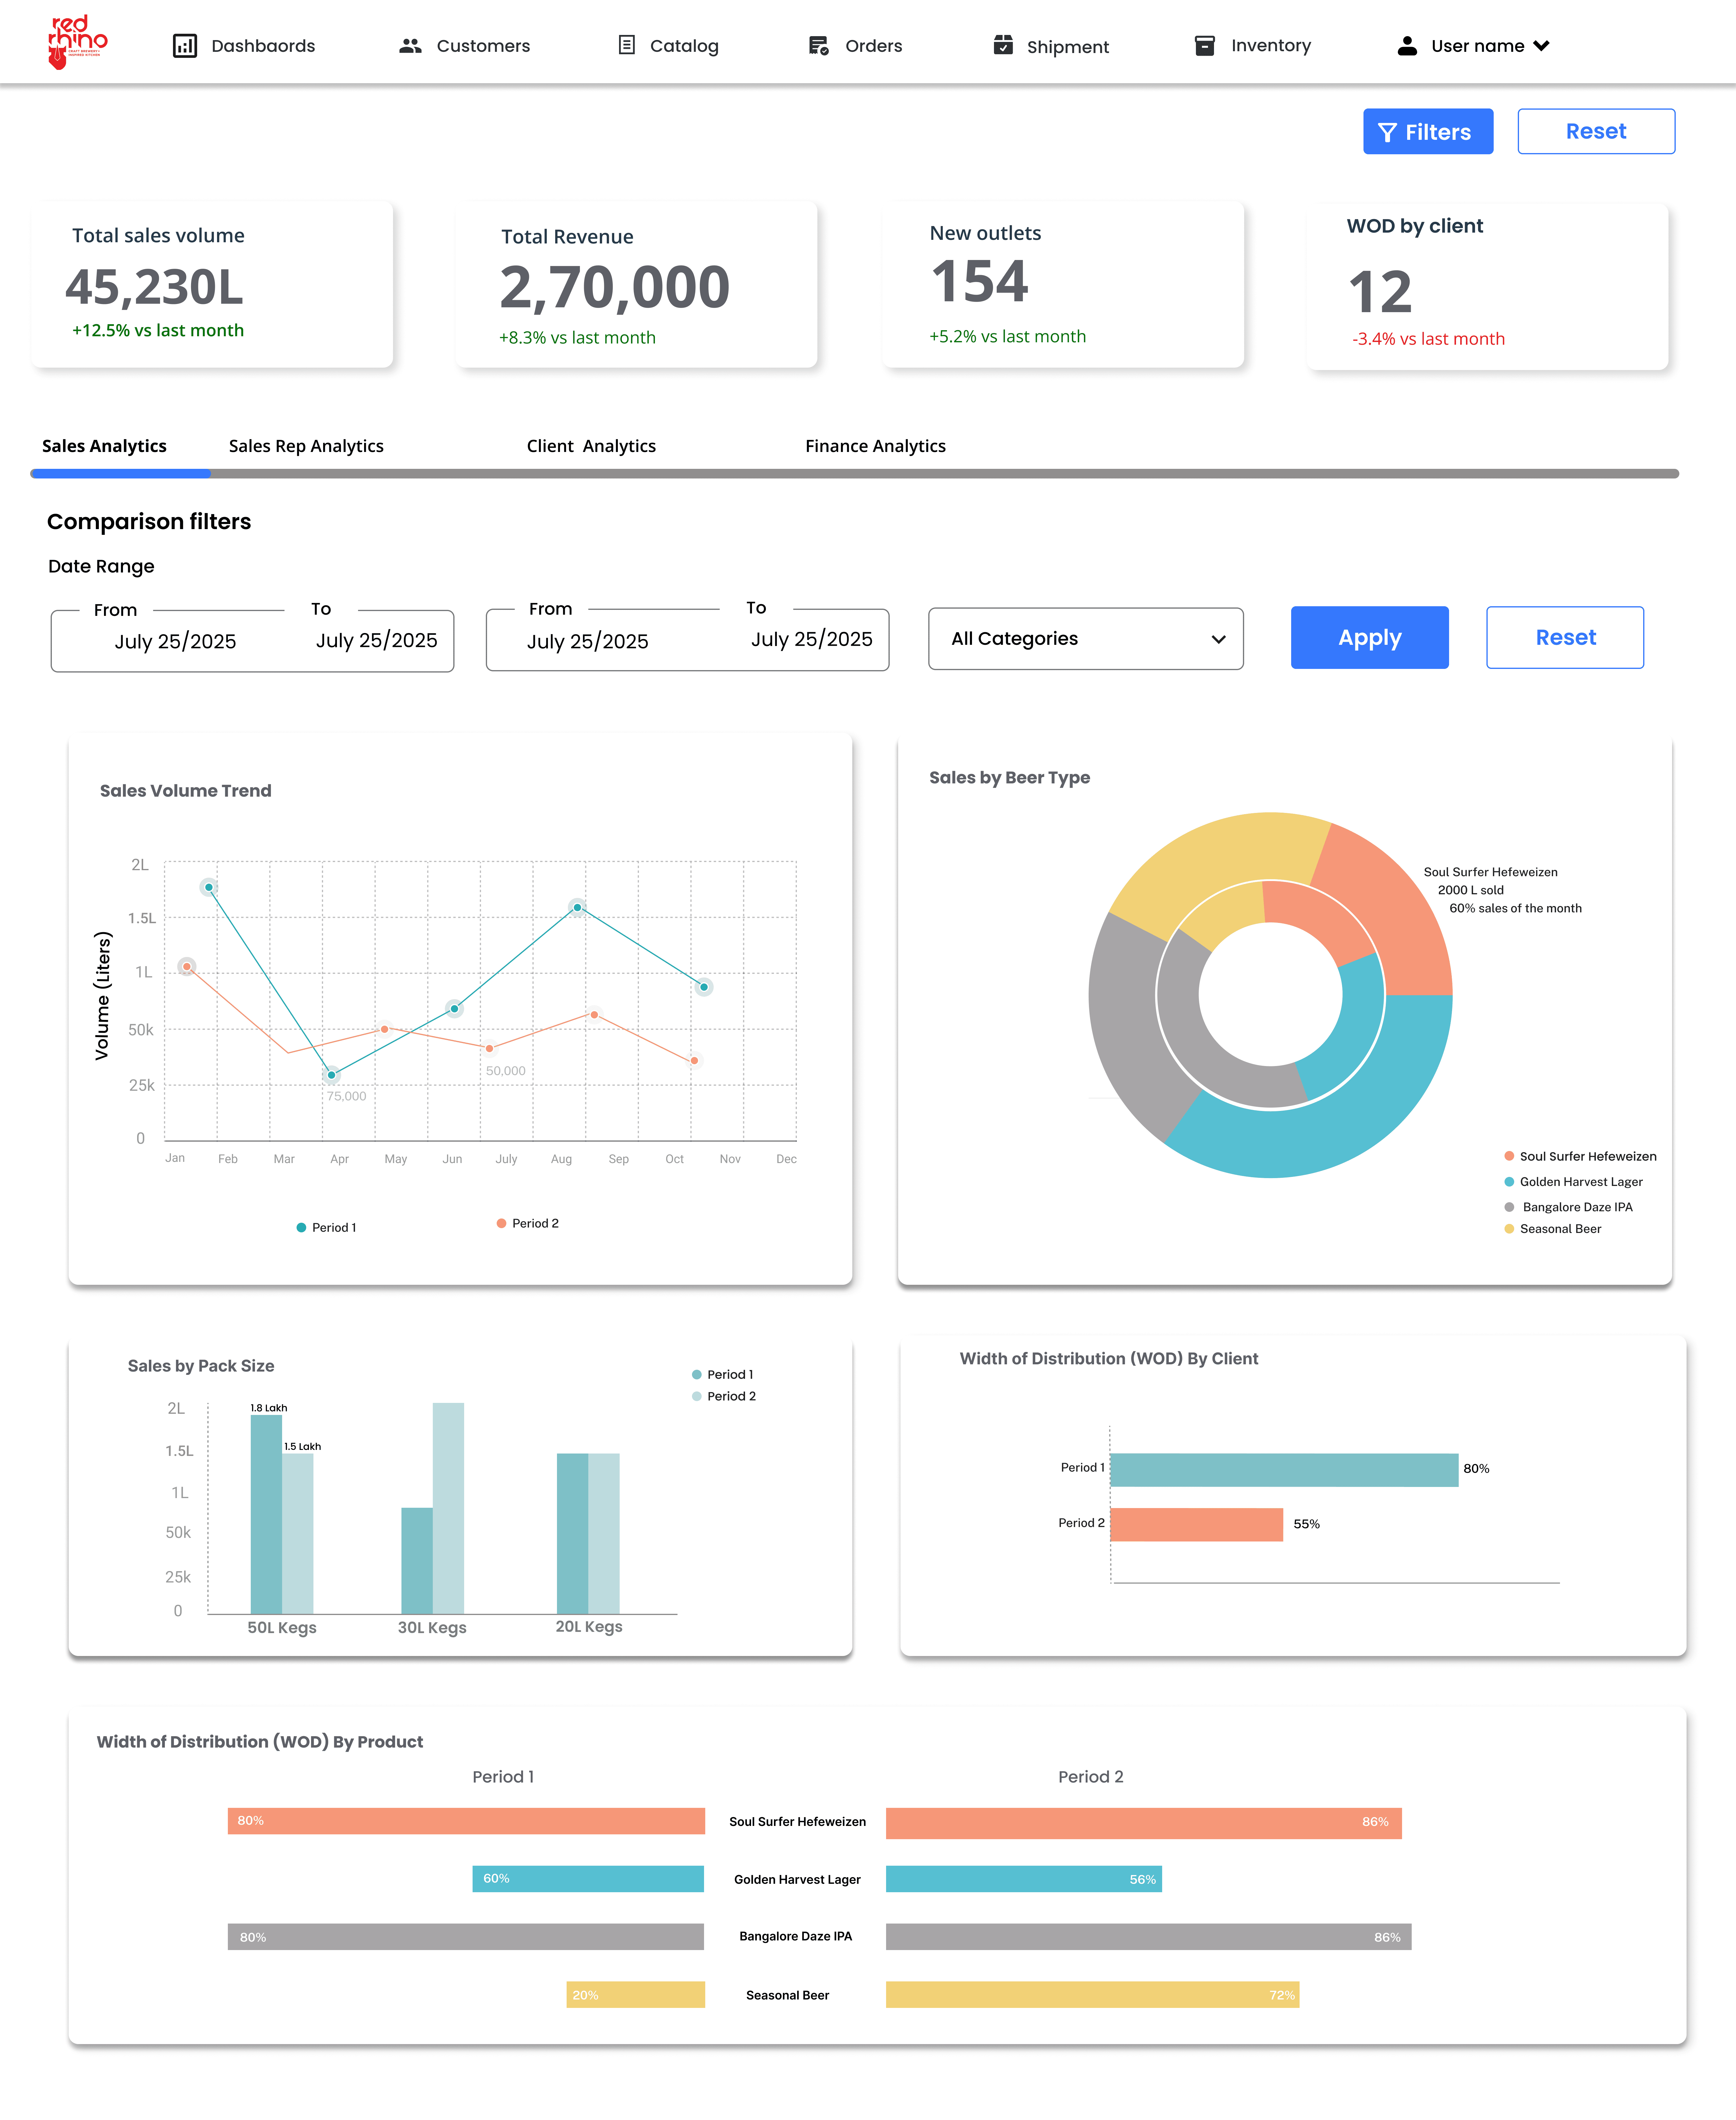Expand the User name dropdown arrow
Screen dimensions: 1736x2120
1541,46
